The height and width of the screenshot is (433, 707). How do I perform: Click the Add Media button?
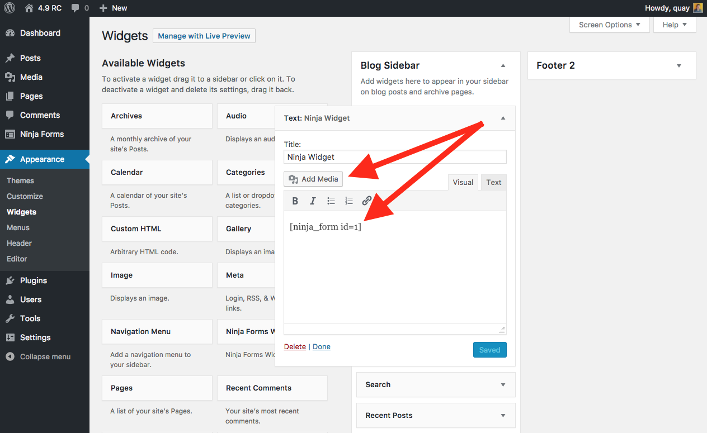click(313, 179)
